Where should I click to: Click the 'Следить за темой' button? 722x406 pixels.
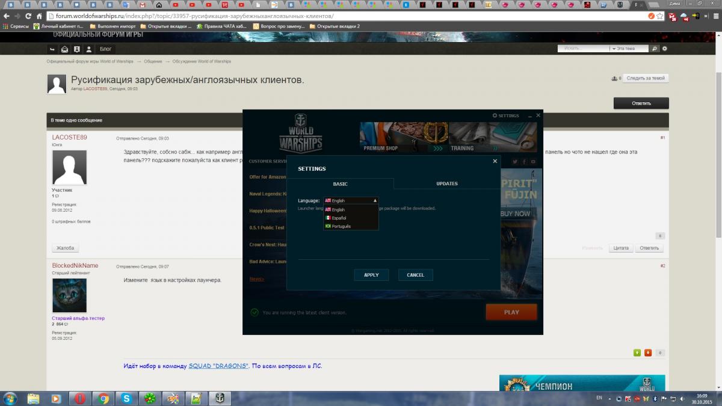[645, 78]
